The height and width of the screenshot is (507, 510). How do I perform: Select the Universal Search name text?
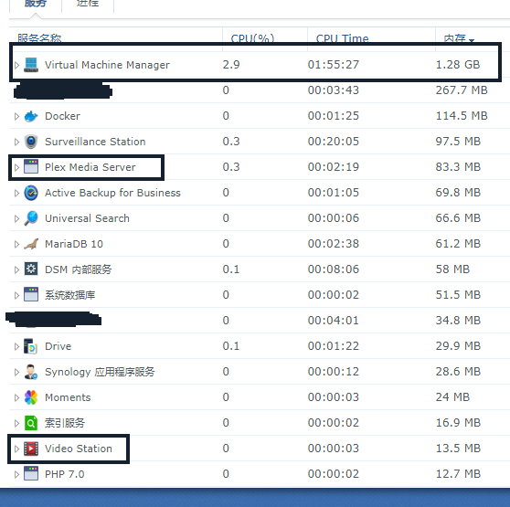87,218
